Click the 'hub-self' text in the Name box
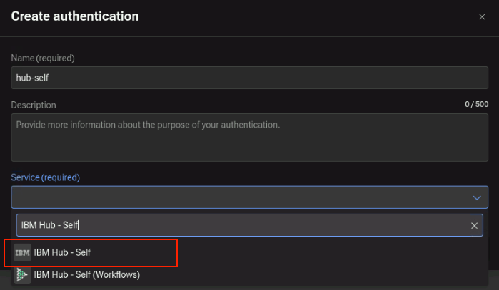This screenshot has width=499, height=290. 32,78
